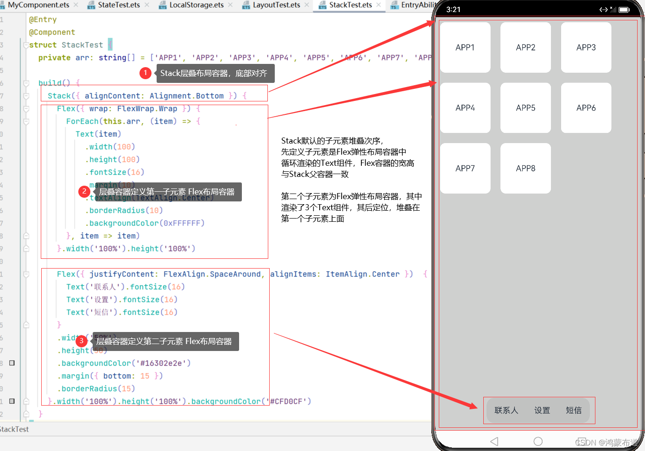Close the StackTest.ets editor tab
Screen dimensions: 645x451
[x=379, y=5]
